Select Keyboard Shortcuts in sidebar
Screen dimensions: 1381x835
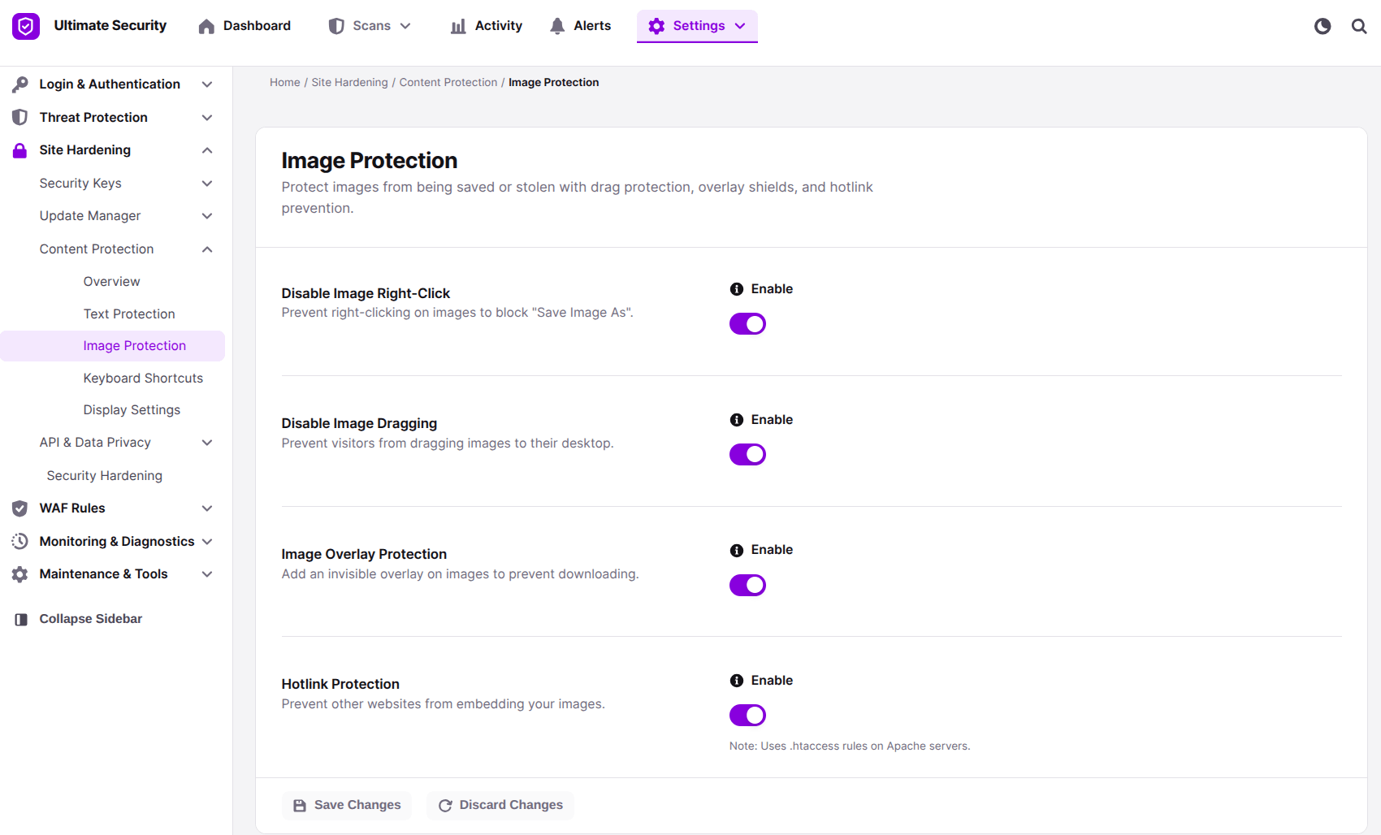[x=143, y=379]
